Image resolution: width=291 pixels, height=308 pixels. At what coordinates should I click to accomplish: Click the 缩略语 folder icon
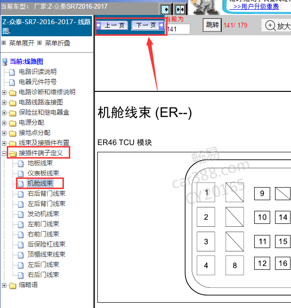click(13, 286)
